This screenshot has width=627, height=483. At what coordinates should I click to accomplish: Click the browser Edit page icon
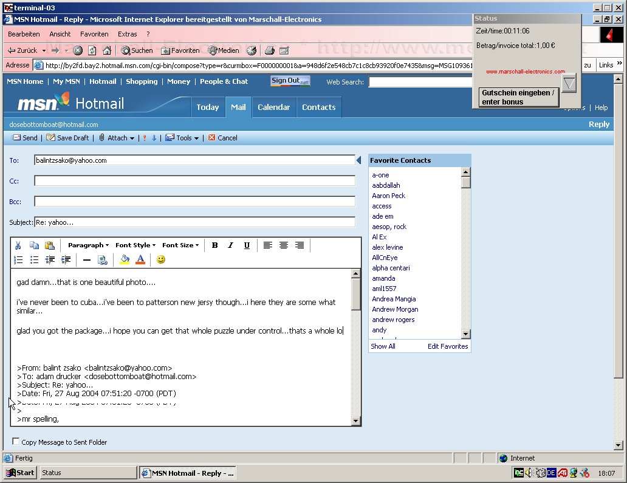pyautogui.click(x=284, y=50)
